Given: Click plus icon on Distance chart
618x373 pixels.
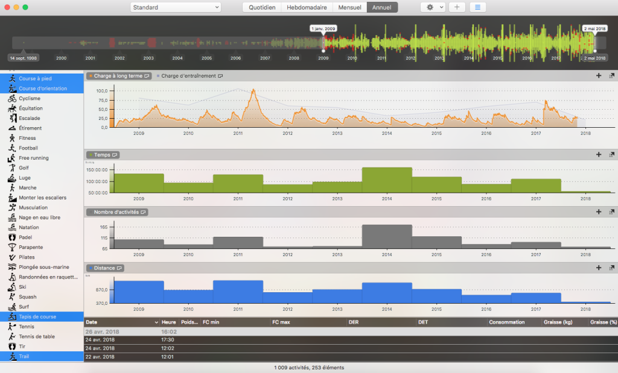Looking at the screenshot, I should point(599,268).
